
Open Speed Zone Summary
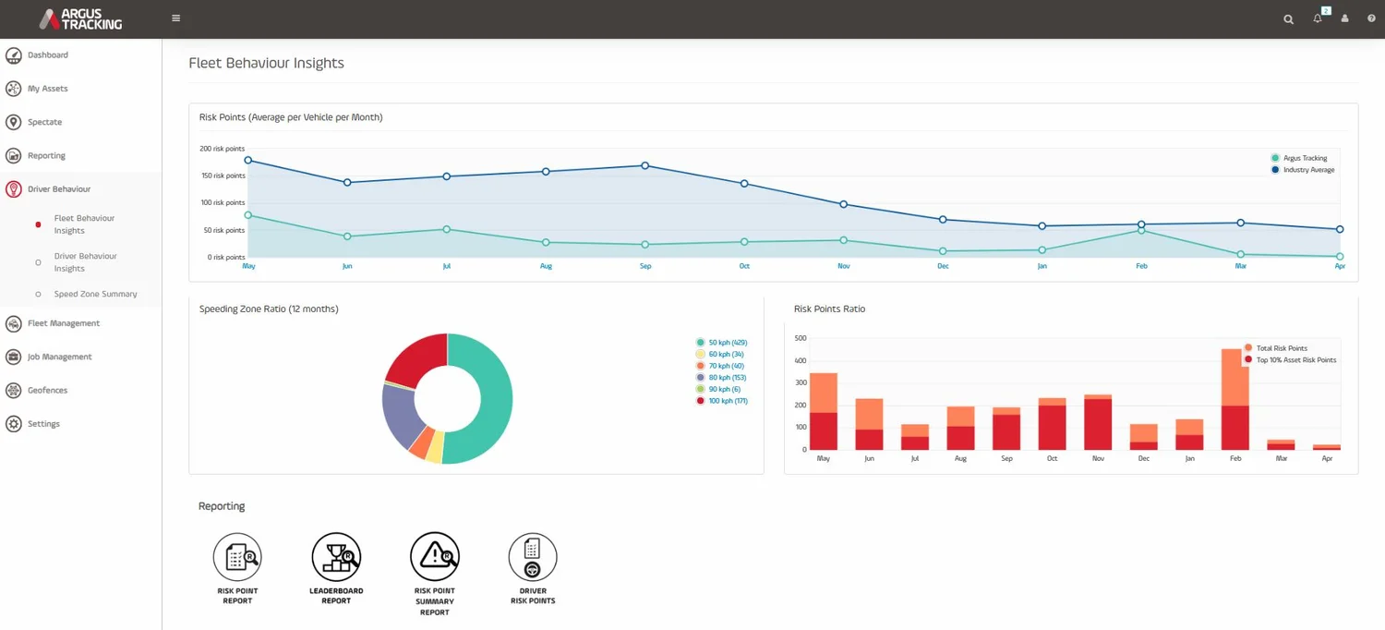coord(94,293)
